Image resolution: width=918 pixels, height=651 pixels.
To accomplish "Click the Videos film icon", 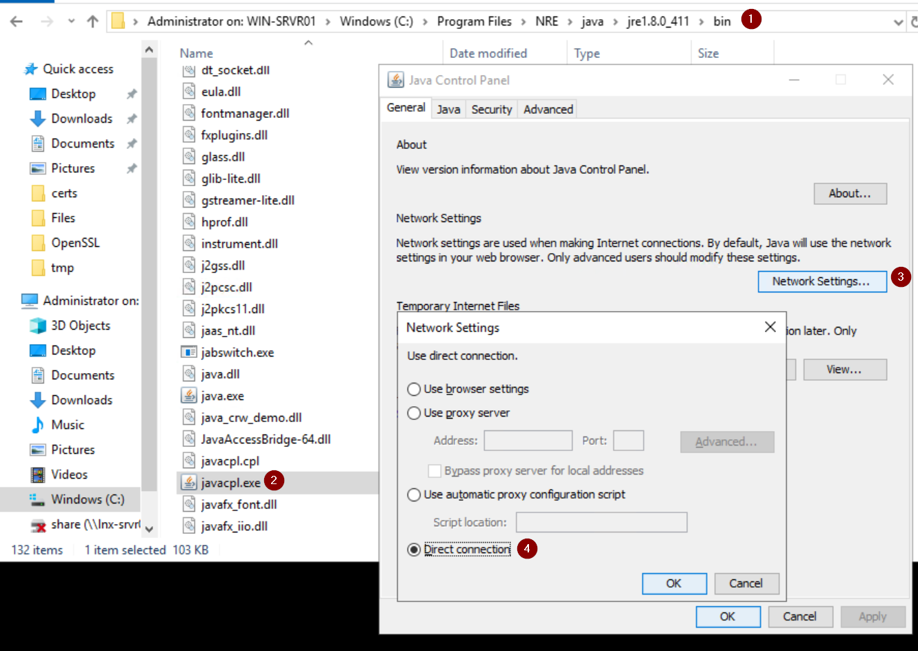I will pos(38,474).
